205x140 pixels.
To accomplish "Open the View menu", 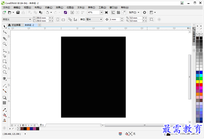I will point(27,7).
